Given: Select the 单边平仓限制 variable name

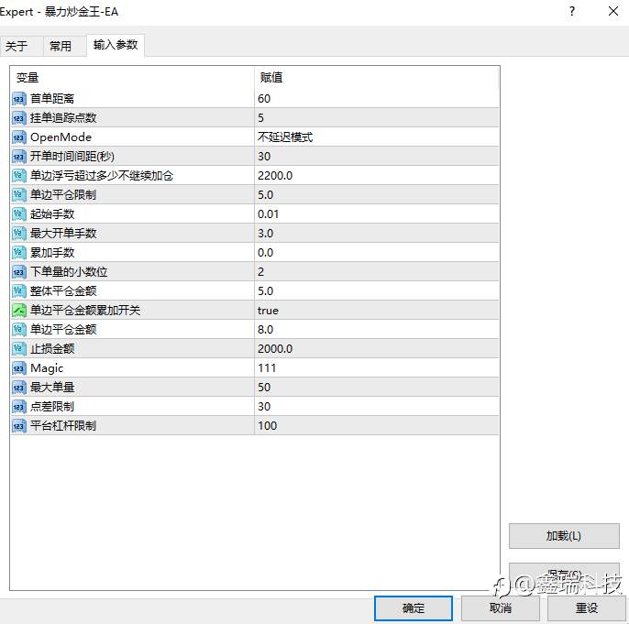Looking at the screenshot, I should point(63,195).
